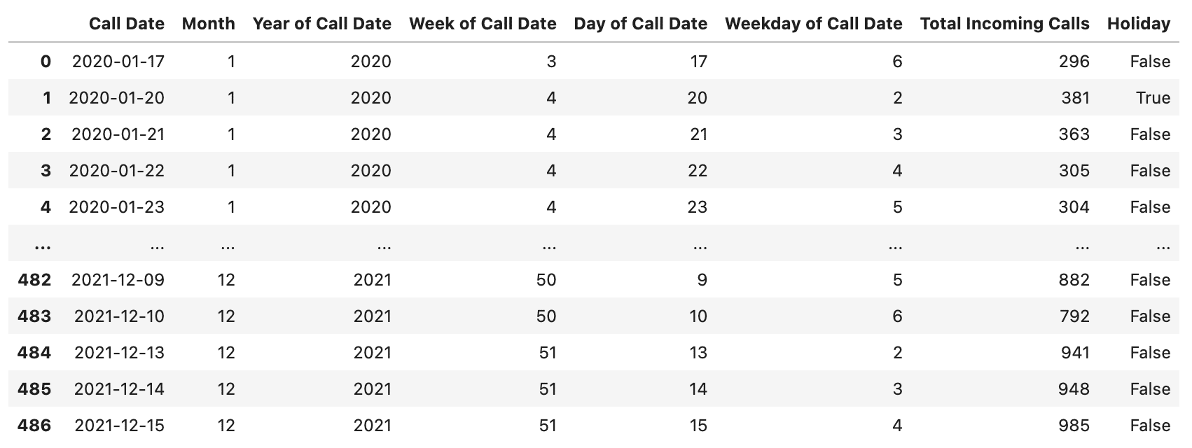Click the True value in Holiday column
This screenshot has height=448, width=1192.
[x=1153, y=98]
